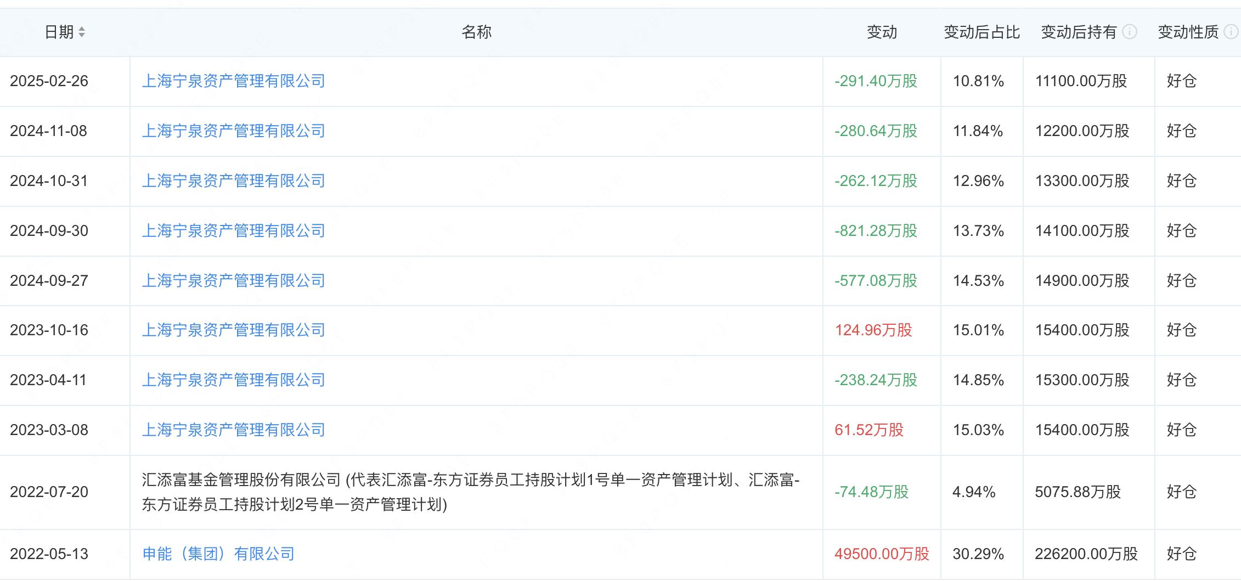Image resolution: width=1241 pixels, height=581 pixels.
Task: Click percentage cell 12.96%
Action: click(x=978, y=181)
